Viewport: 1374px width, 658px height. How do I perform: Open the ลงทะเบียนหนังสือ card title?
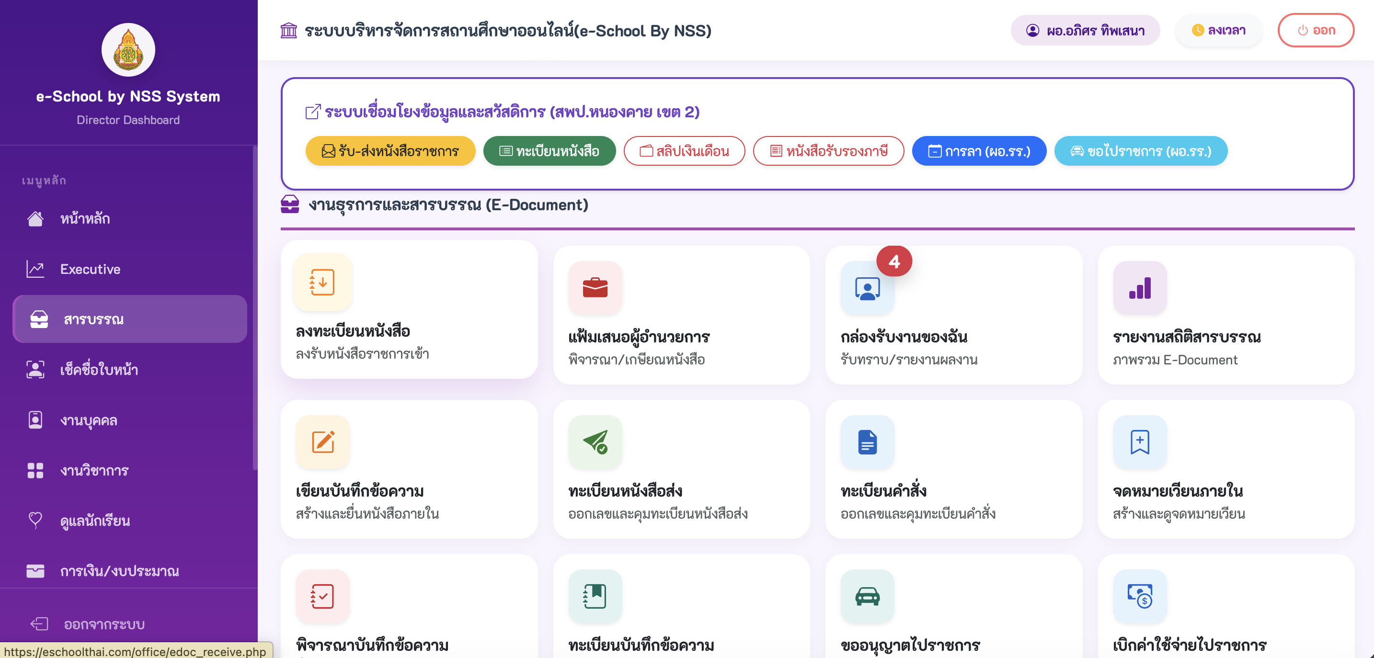[353, 330]
